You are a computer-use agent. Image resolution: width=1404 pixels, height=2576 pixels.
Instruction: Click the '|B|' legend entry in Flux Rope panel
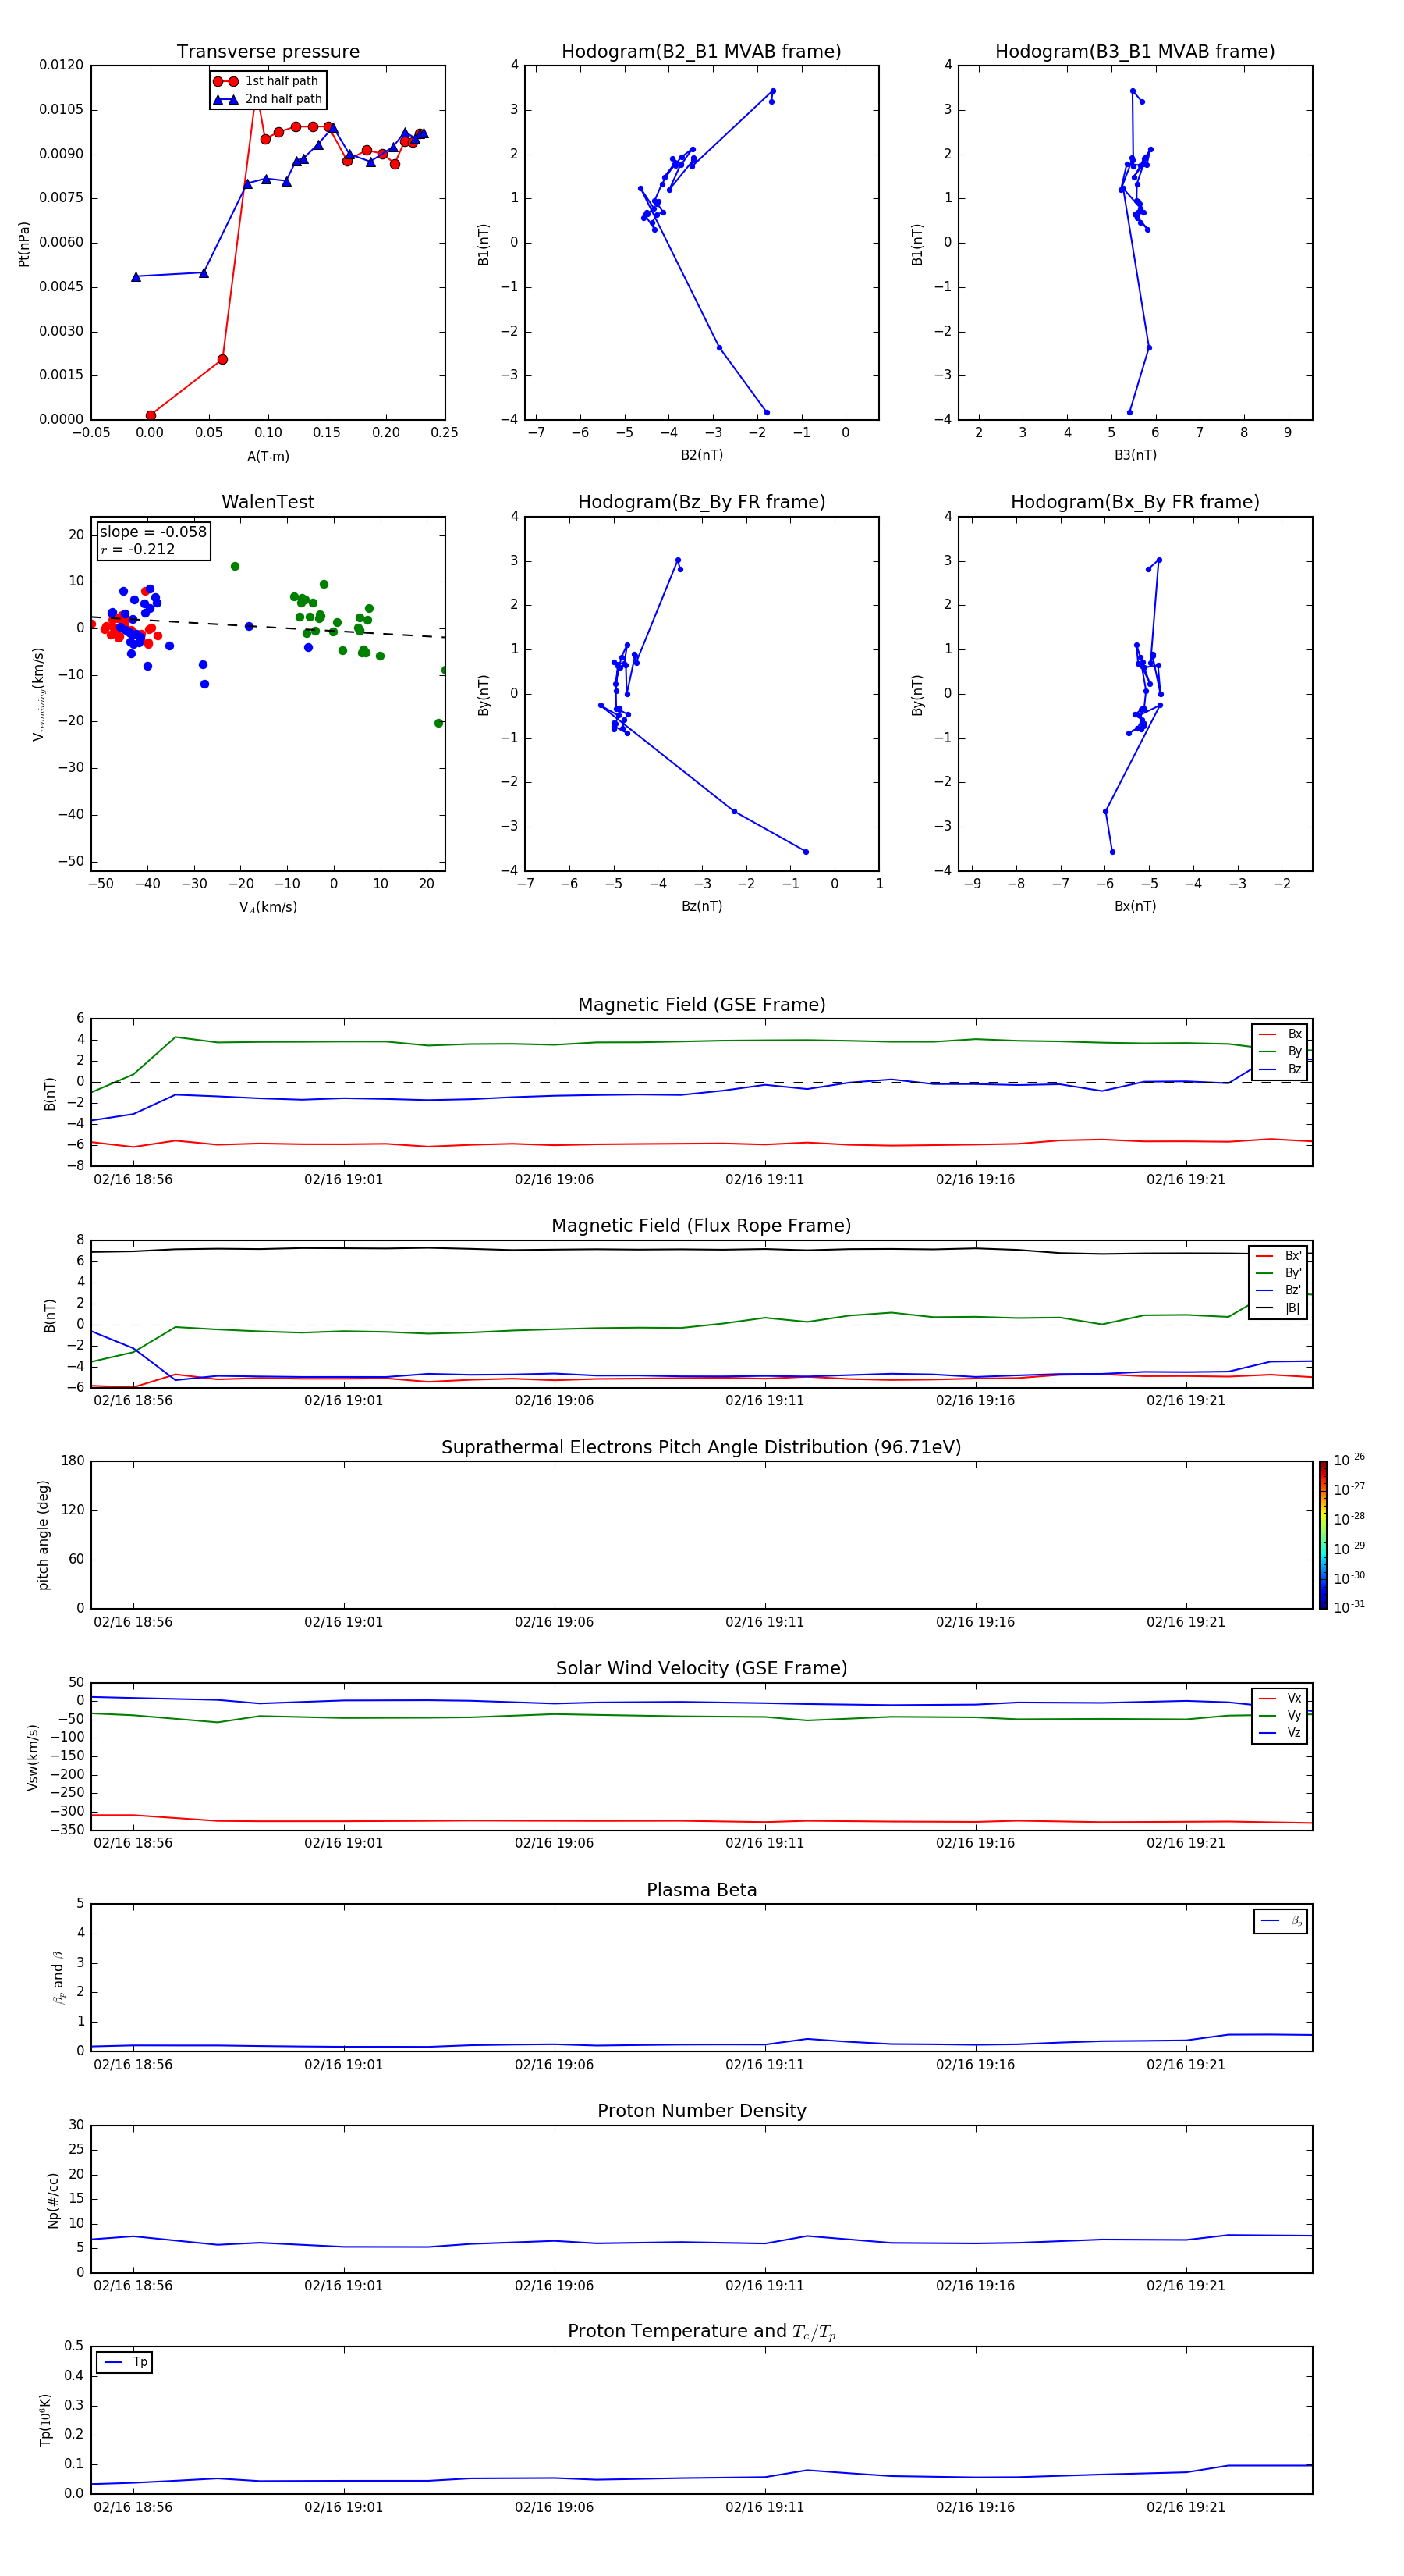click(x=1278, y=1308)
